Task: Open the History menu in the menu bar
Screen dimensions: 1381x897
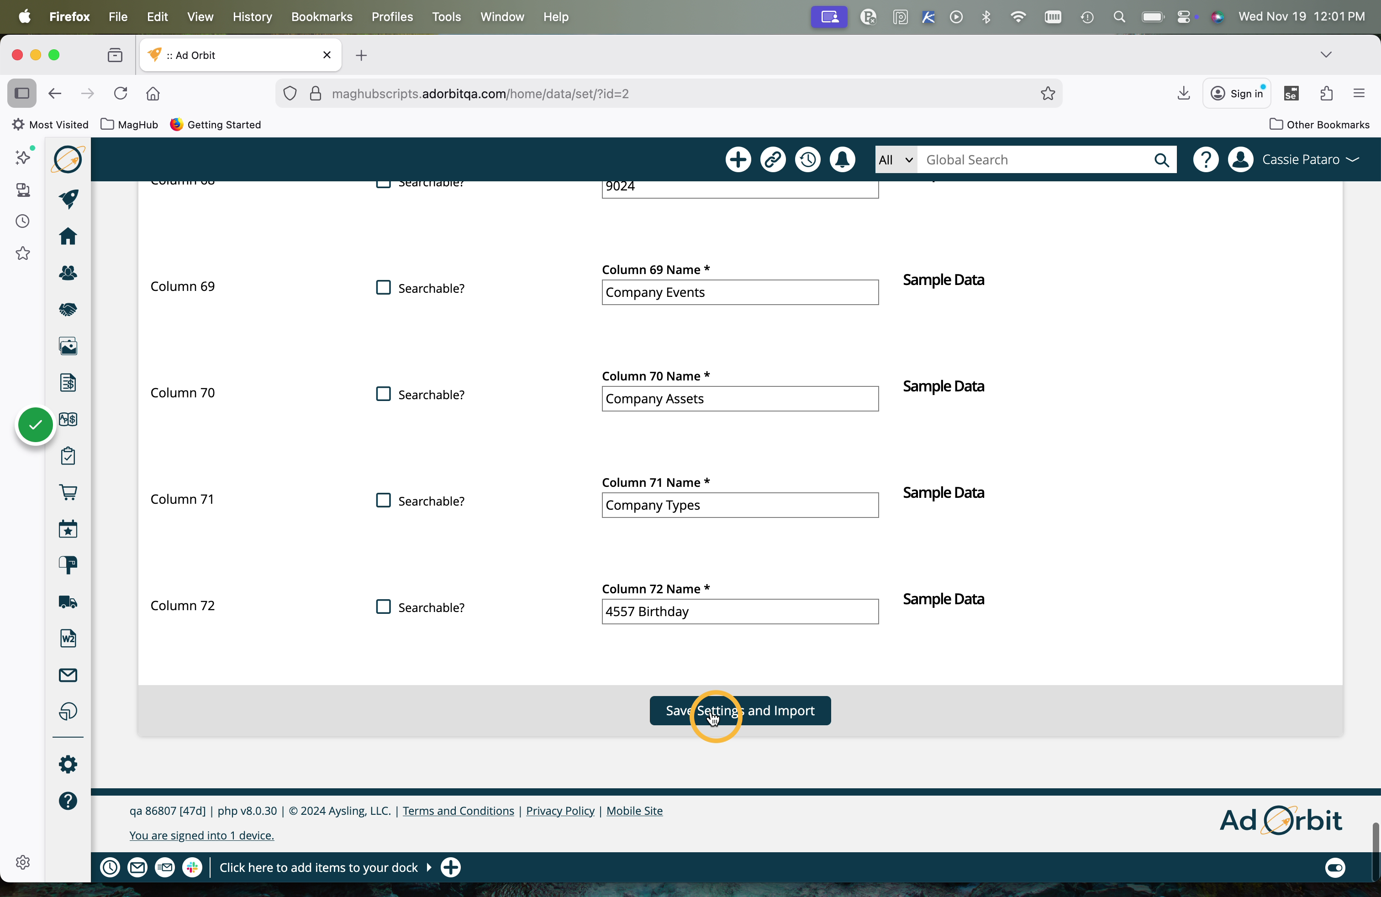Action: pyautogui.click(x=252, y=17)
